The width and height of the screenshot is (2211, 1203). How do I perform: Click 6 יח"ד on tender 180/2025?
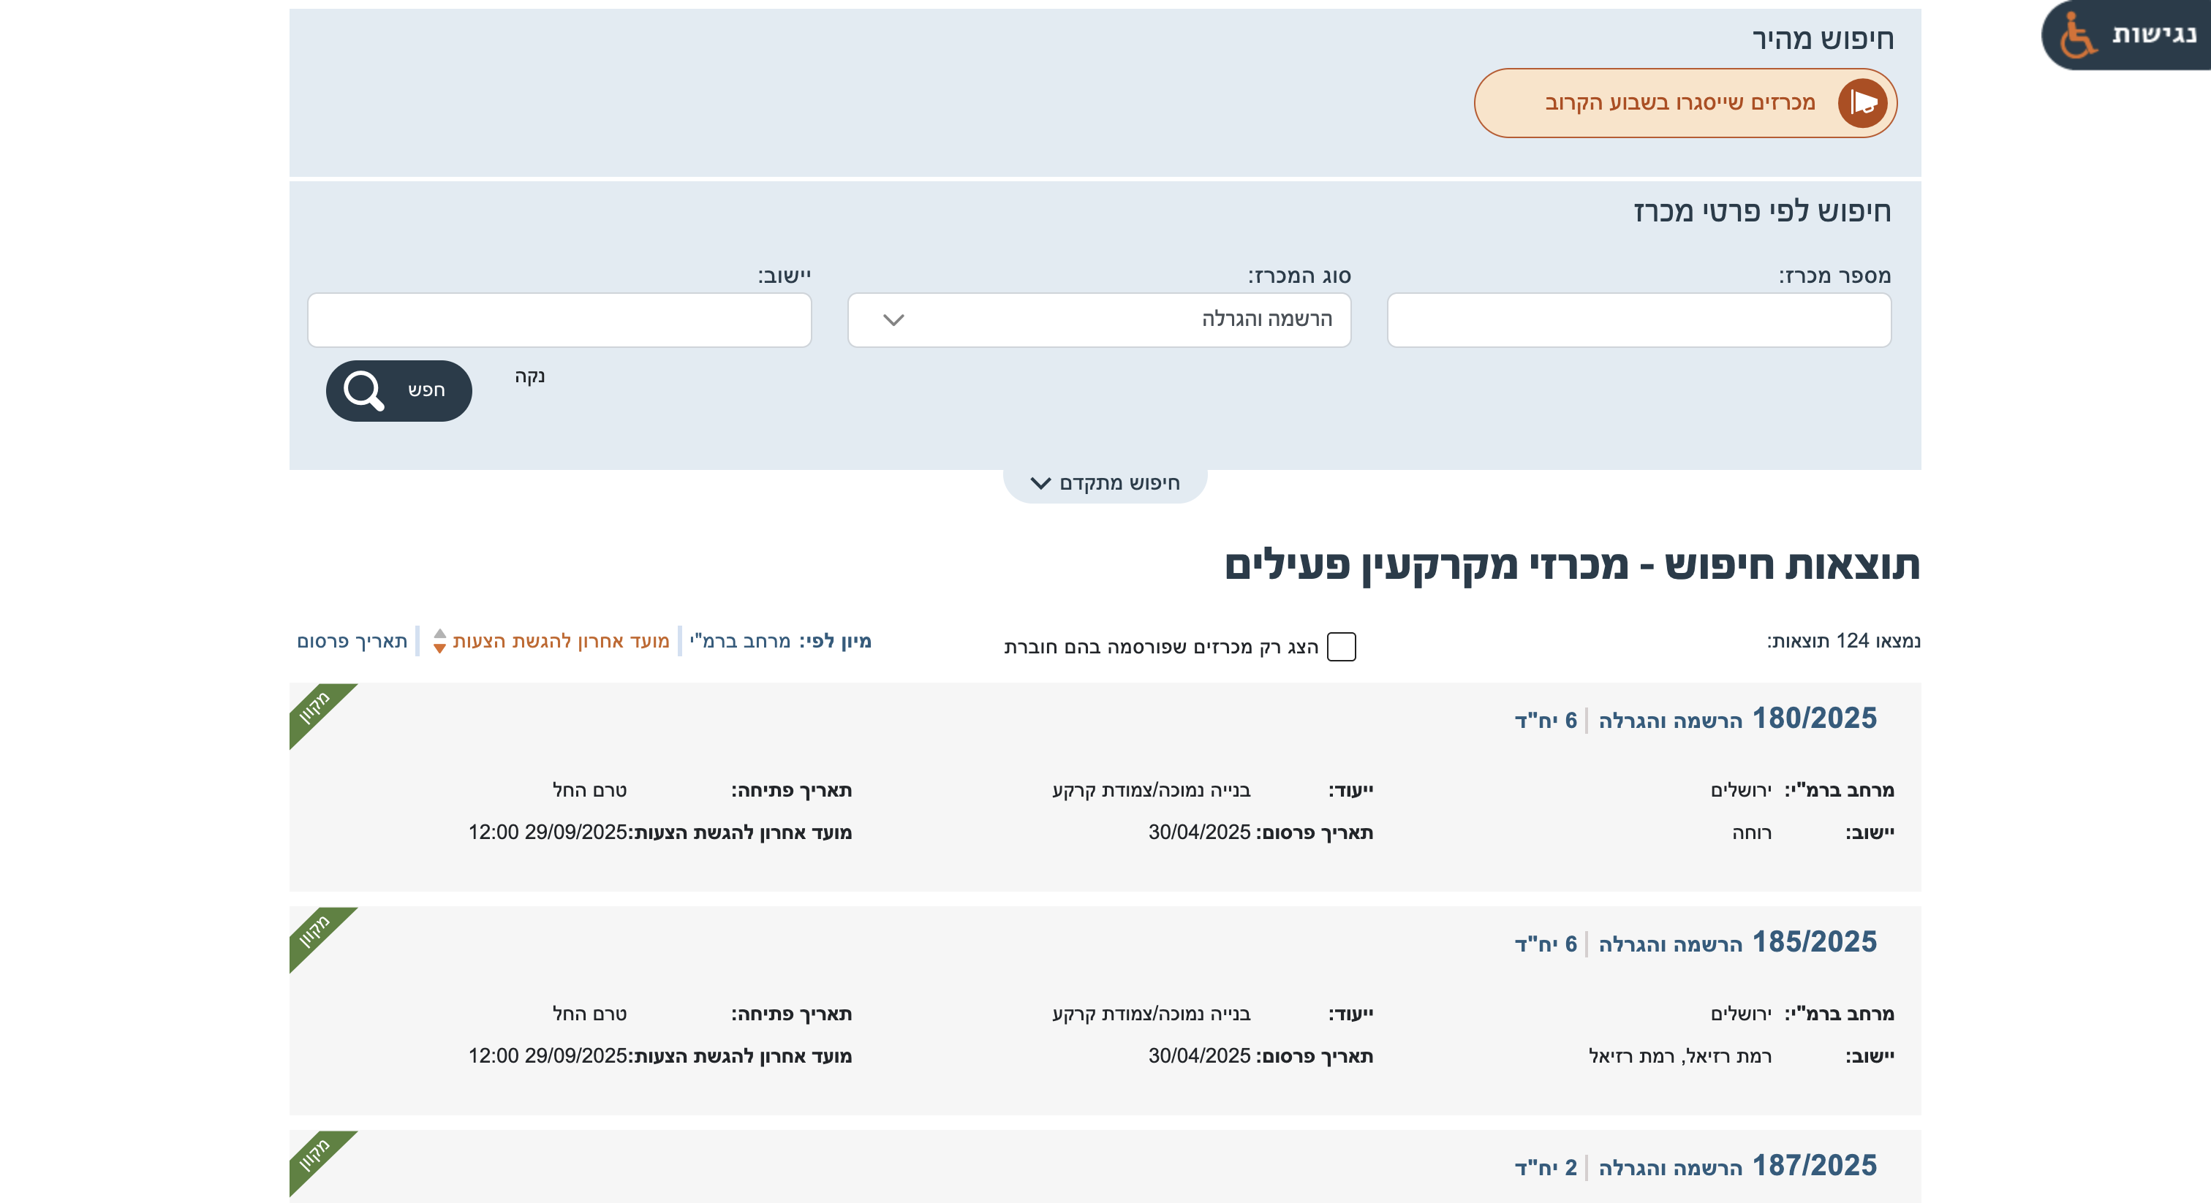point(1546,721)
